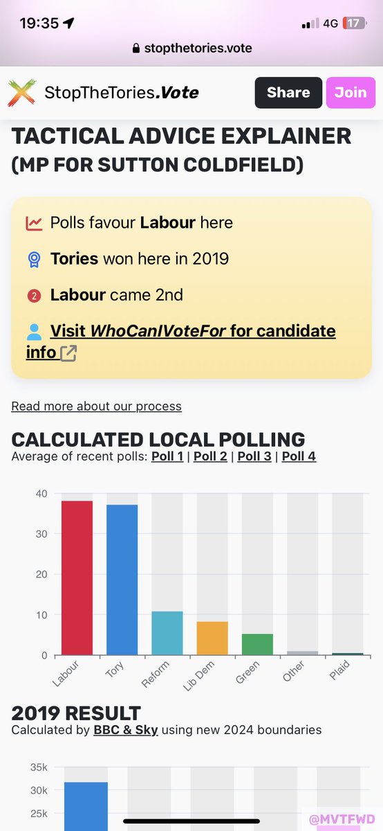Open the Poll 3 link
The image size is (383, 831).
(254, 456)
